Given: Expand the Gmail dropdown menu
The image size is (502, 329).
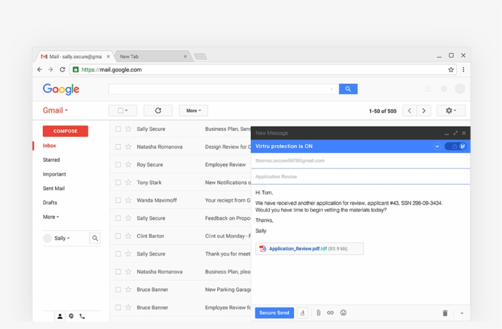Looking at the screenshot, I should [56, 111].
